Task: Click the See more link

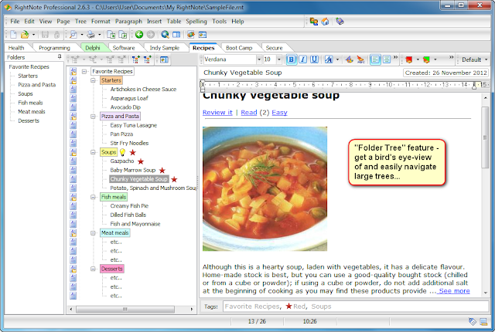Action: point(454,291)
